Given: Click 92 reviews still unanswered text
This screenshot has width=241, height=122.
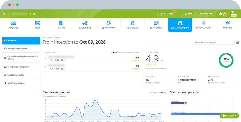Looking at the screenshot, I should [216, 83].
